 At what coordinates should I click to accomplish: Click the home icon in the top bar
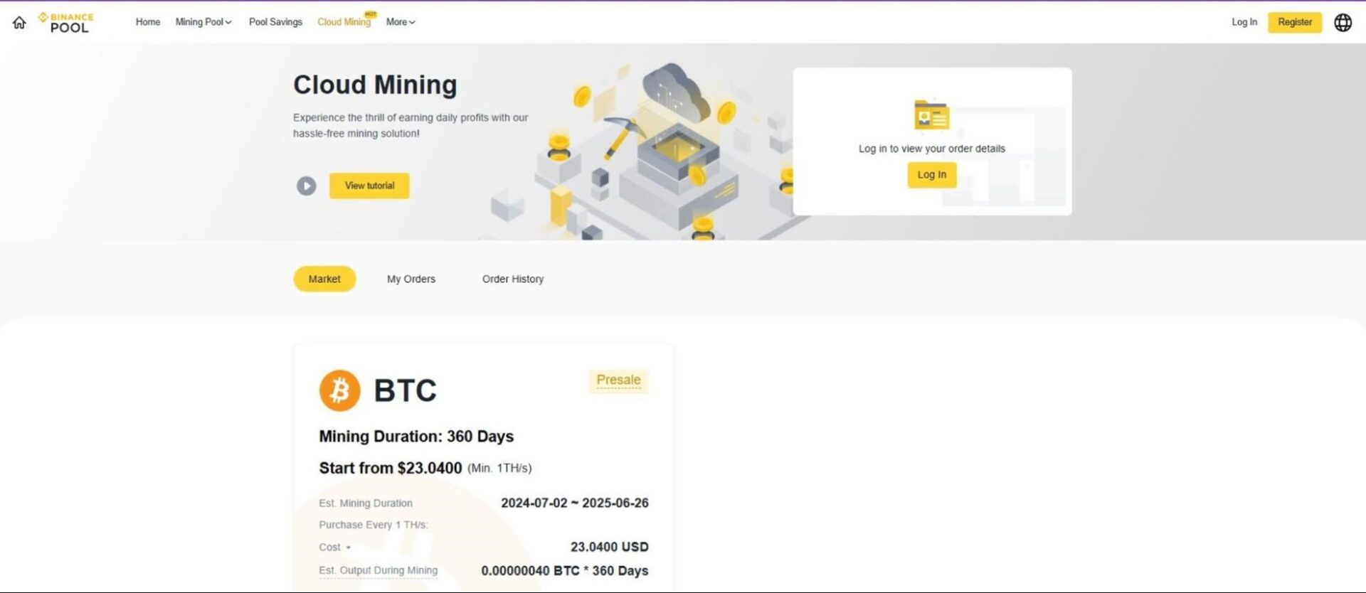pyautogui.click(x=19, y=22)
